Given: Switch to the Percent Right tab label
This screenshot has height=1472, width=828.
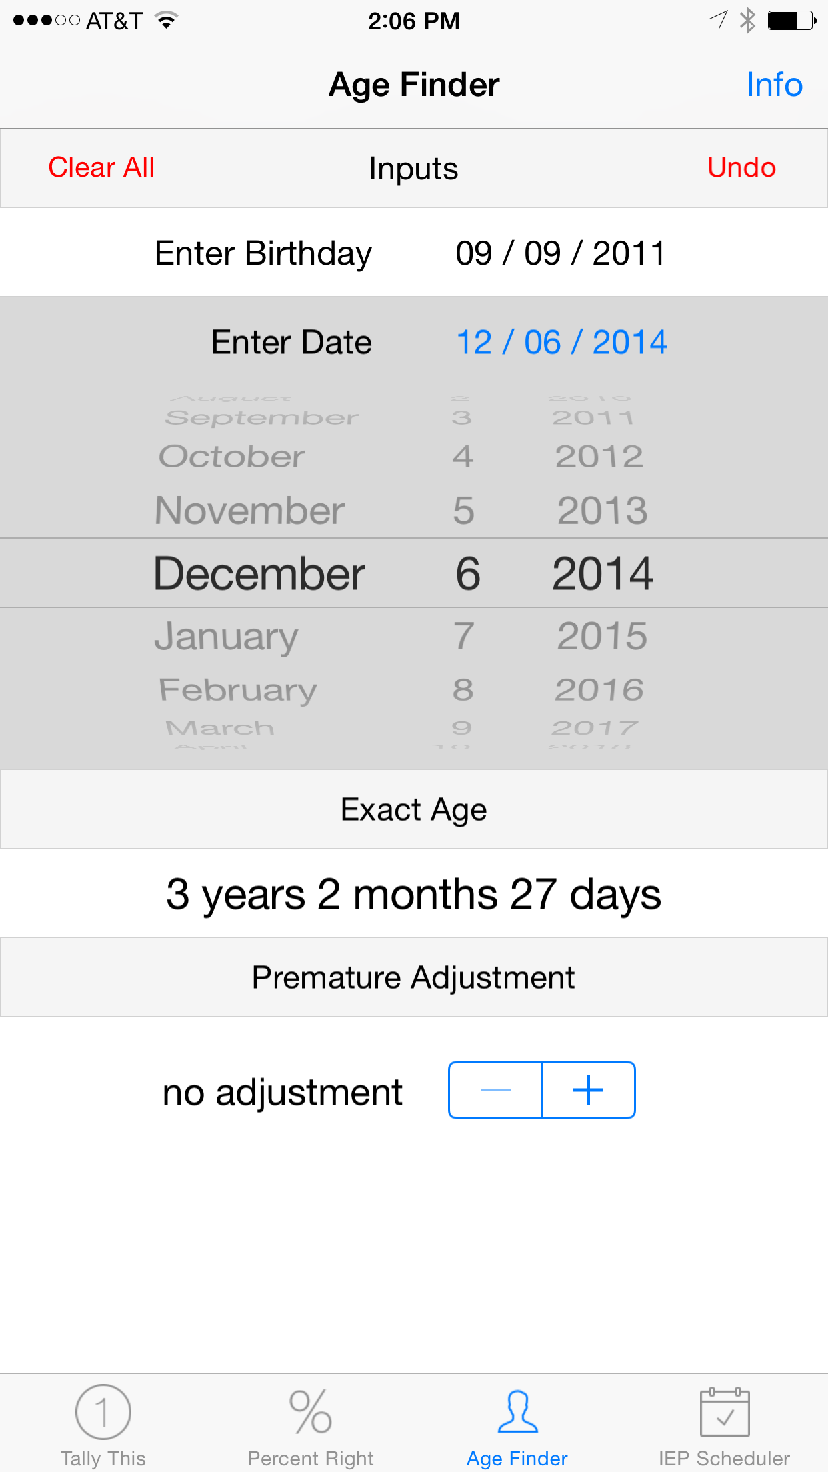Looking at the screenshot, I should (x=310, y=1458).
